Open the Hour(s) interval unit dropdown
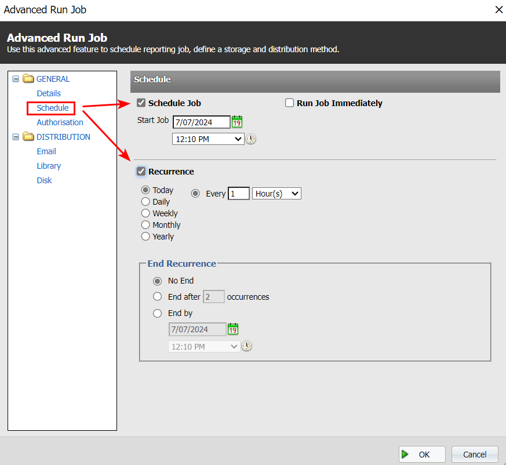Screen dimensions: 506x465 click(x=276, y=194)
